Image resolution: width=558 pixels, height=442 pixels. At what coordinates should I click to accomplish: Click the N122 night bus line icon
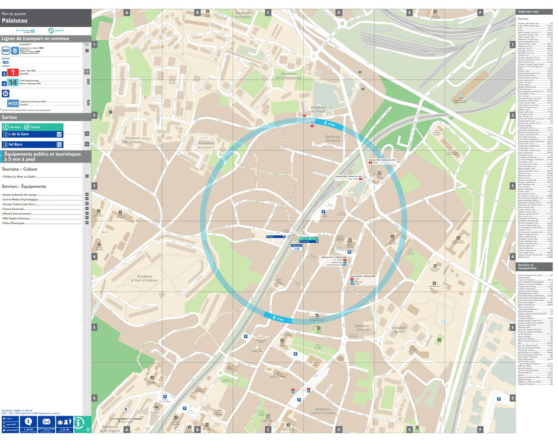[x=12, y=103]
